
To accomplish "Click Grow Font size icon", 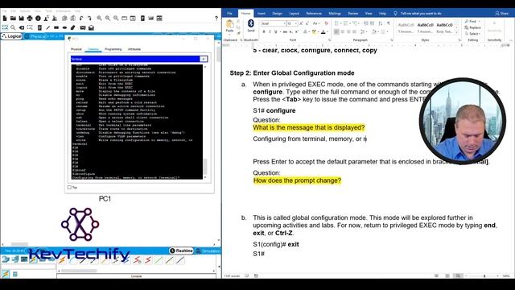I will point(301,23).
